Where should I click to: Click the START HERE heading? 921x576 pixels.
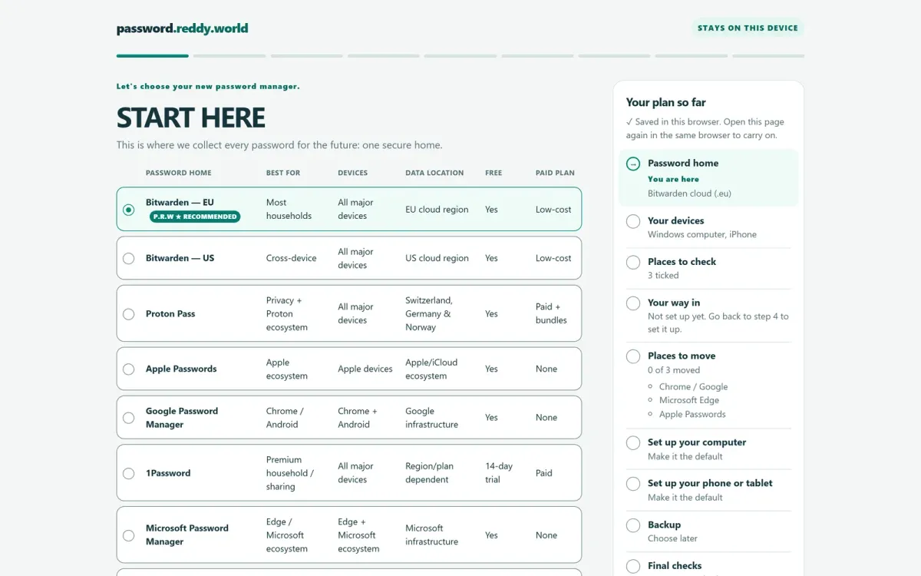[191, 118]
